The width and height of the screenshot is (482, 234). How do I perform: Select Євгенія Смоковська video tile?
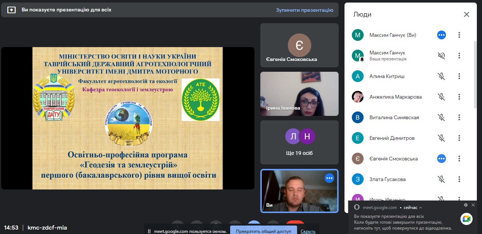299,45
